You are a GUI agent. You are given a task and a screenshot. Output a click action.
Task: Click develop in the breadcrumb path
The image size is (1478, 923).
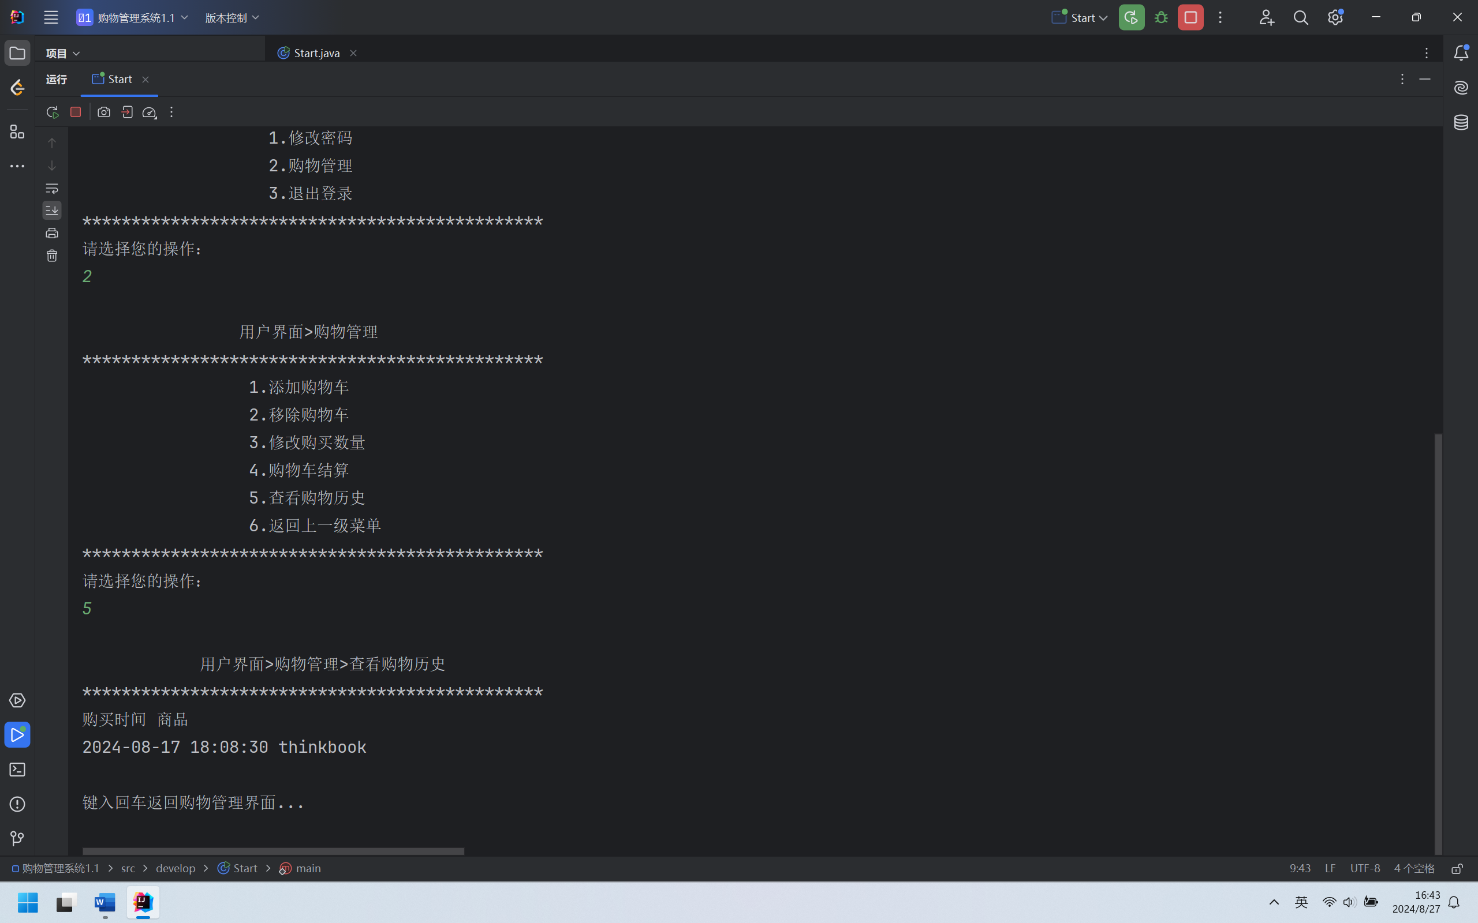[176, 869]
